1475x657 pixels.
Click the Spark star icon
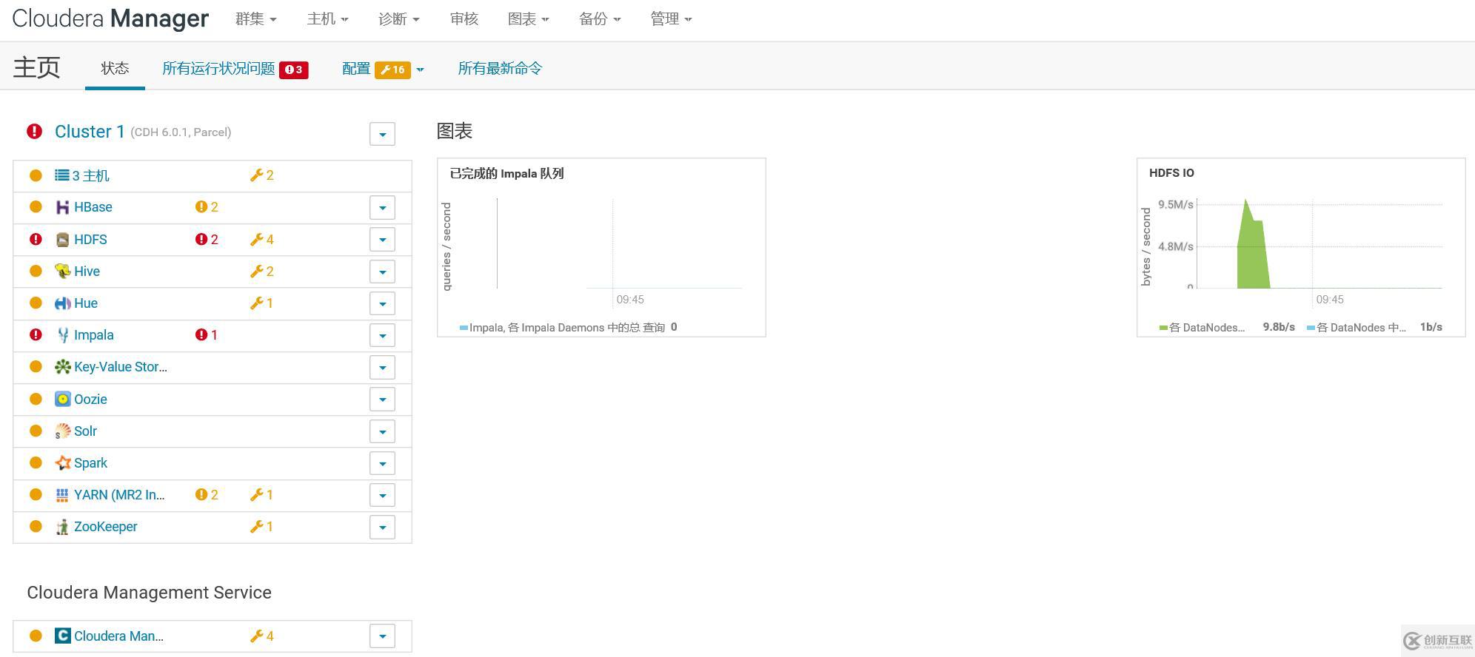pyautogui.click(x=63, y=463)
